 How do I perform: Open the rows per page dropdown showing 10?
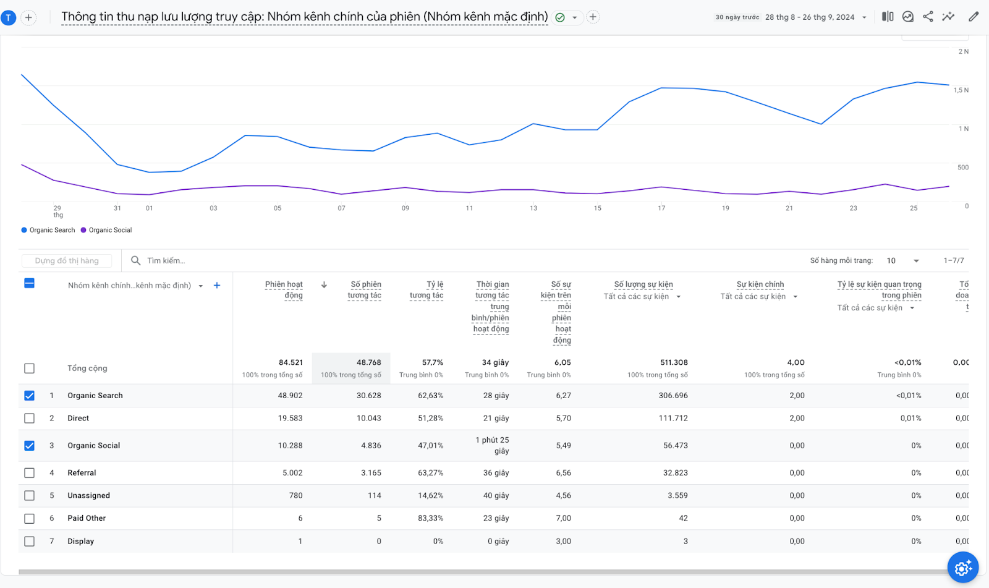click(903, 261)
